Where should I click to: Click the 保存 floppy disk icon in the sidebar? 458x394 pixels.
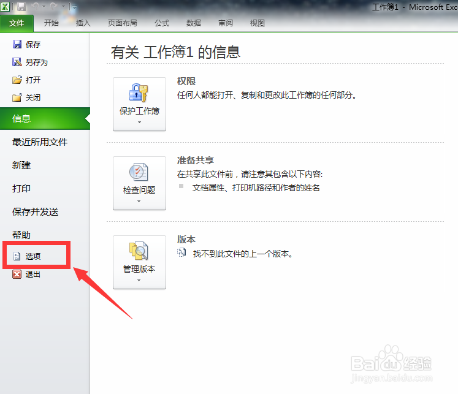tap(17, 44)
